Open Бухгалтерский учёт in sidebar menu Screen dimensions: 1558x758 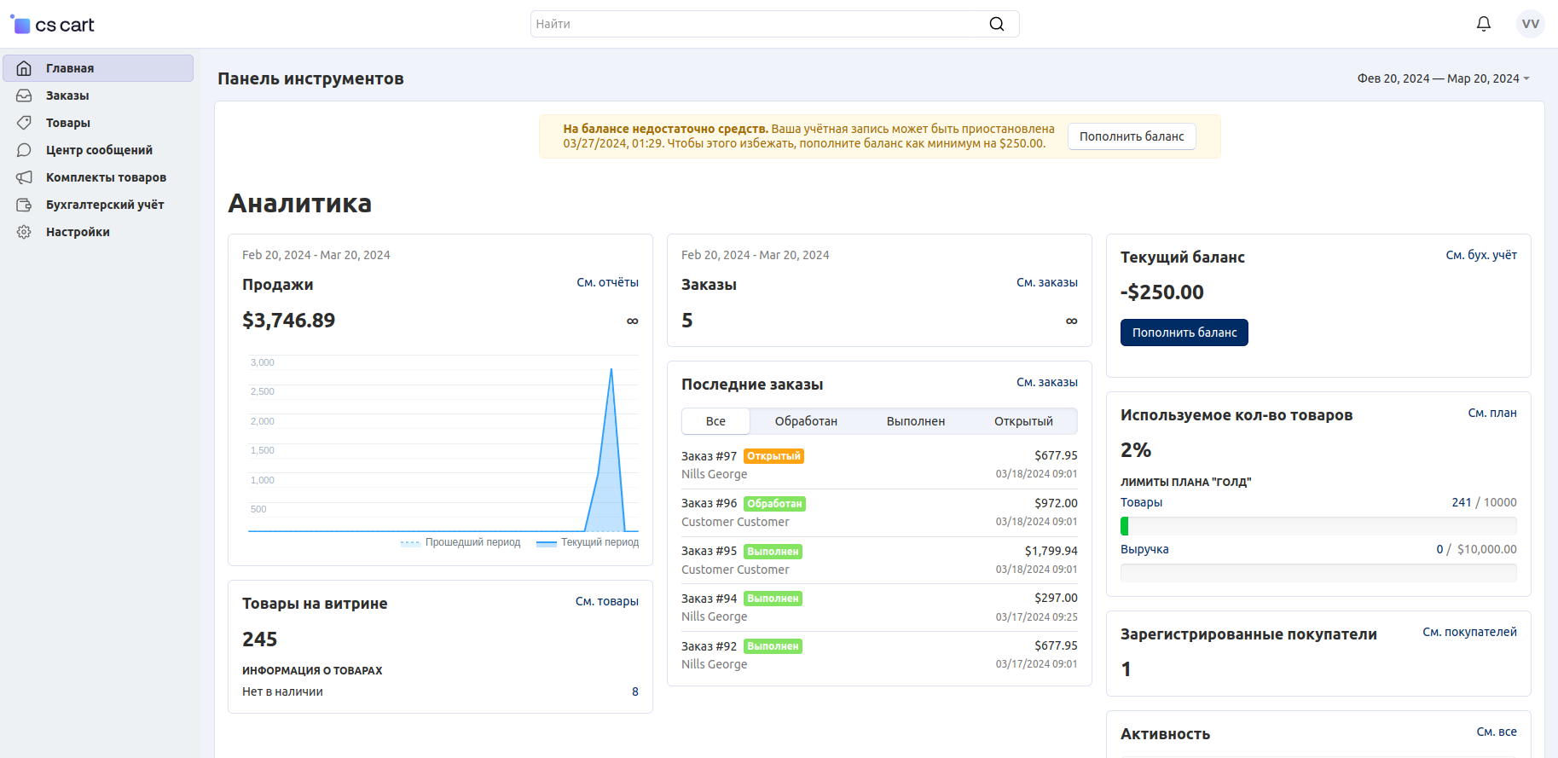click(x=104, y=205)
